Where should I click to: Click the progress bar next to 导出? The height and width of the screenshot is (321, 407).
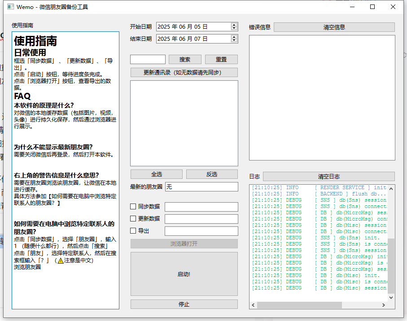coord(201,231)
